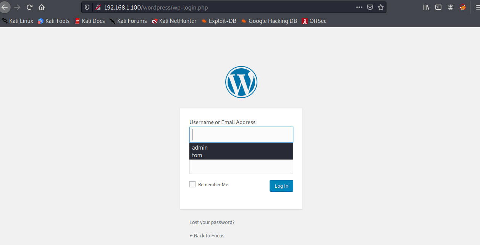Toggle the sidebar view icon
Screen dimensions: 480x245
pyautogui.click(x=439, y=7)
